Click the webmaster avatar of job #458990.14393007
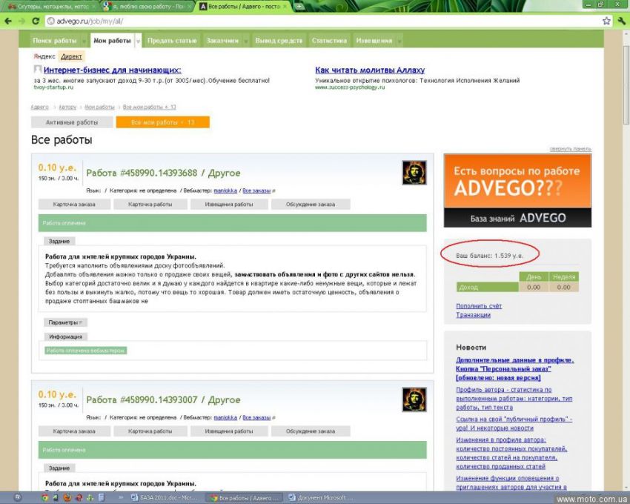 [414, 399]
